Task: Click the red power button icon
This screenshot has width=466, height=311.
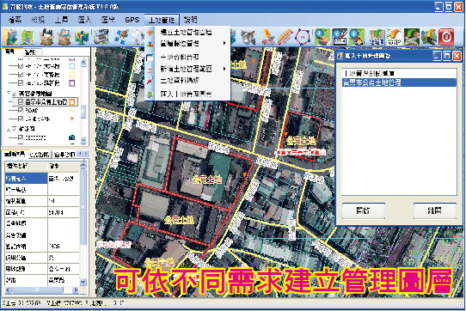Action: click(x=446, y=37)
